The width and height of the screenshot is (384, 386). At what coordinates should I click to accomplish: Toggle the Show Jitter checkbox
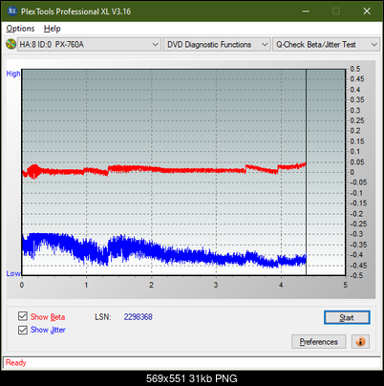pos(23,330)
